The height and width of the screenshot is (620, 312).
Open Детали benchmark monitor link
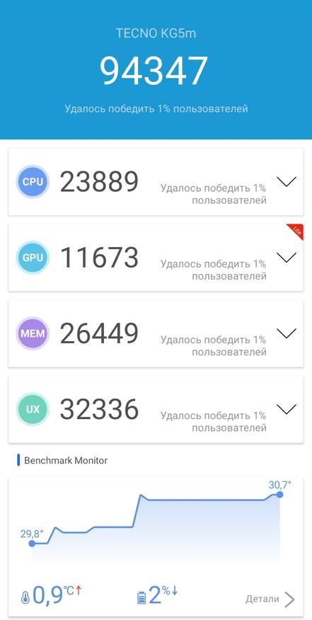pyautogui.click(x=262, y=599)
